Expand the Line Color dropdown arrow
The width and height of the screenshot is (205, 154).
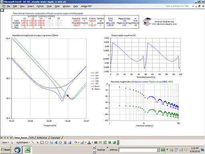(85, 142)
